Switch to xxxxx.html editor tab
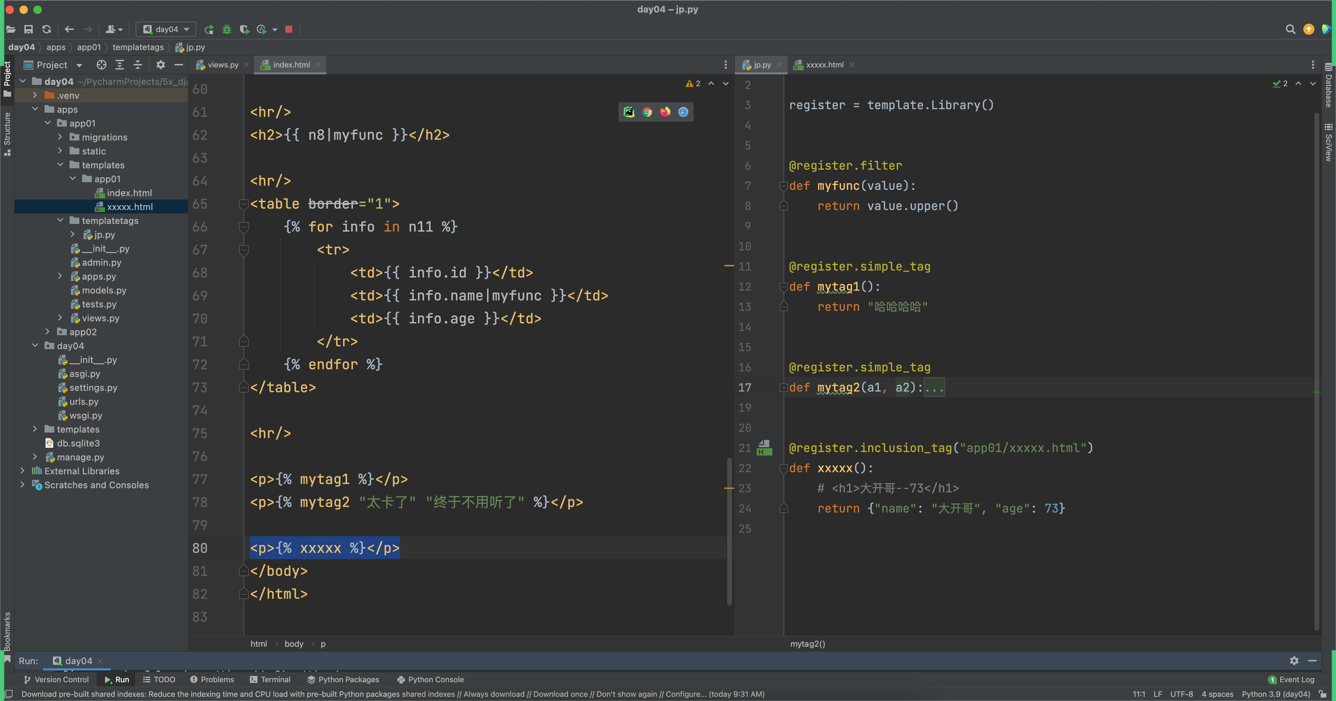The height and width of the screenshot is (701, 1336). coord(824,65)
